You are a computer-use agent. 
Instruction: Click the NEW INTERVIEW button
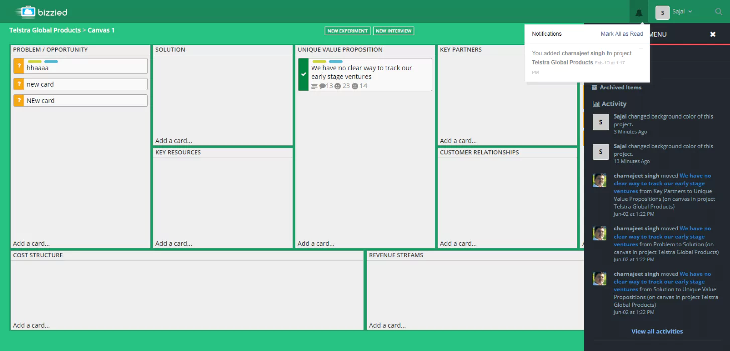[x=393, y=31]
